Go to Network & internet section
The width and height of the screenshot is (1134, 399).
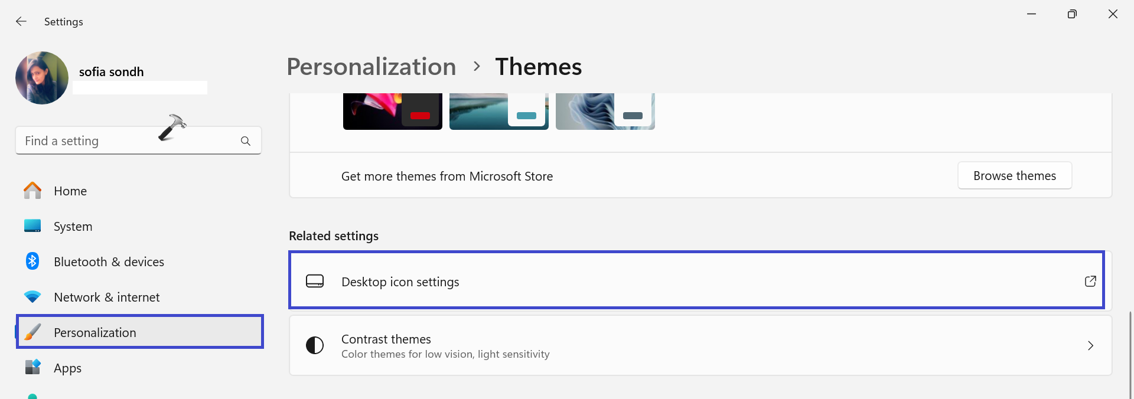(106, 297)
